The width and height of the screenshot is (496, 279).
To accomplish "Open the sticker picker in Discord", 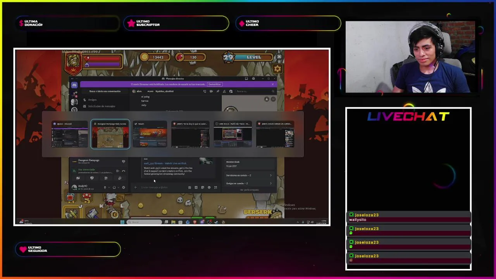I will (x=202, y=187).
